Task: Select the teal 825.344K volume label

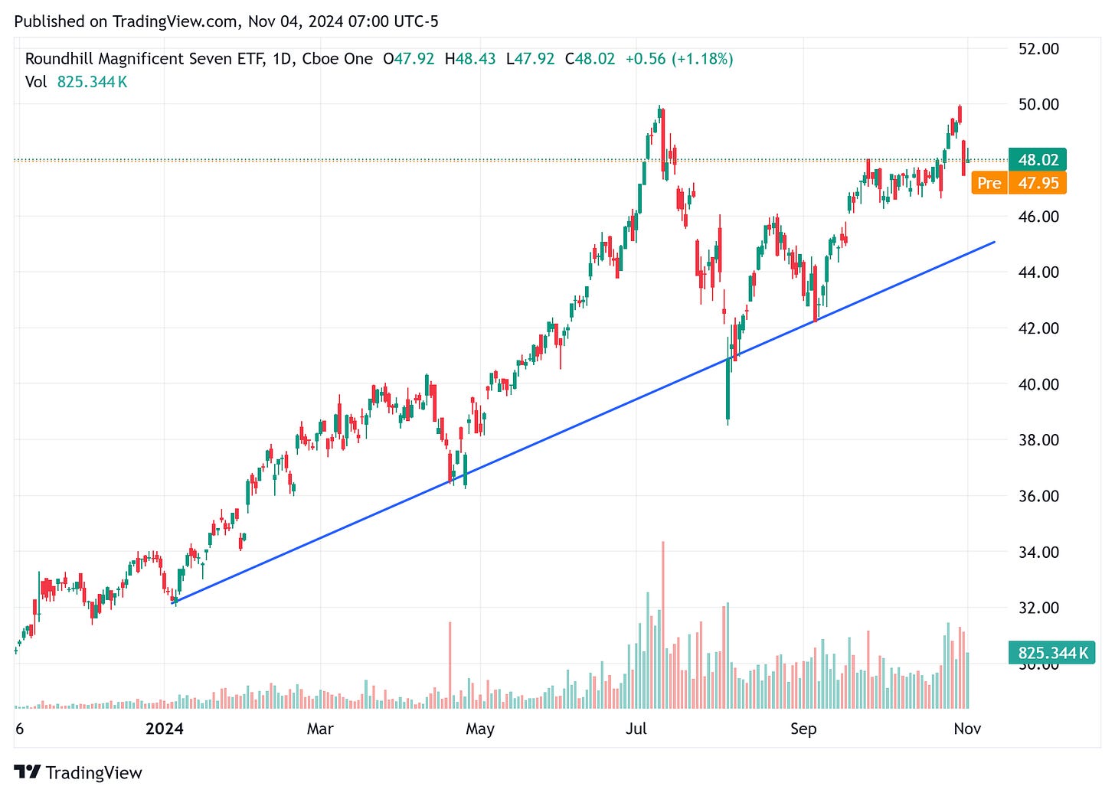Action: point(1051,653)
